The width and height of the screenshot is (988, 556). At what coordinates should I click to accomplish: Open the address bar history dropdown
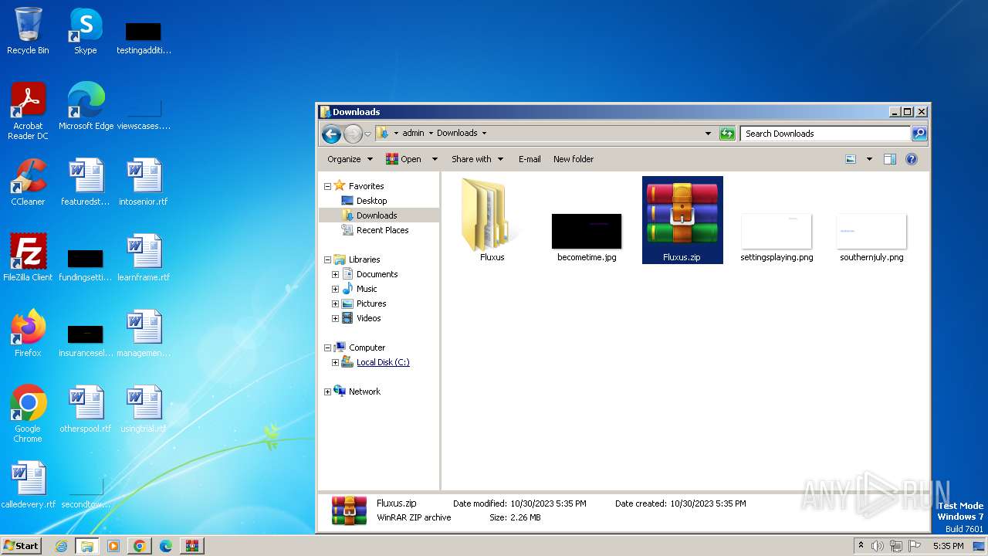click(708, 134)
